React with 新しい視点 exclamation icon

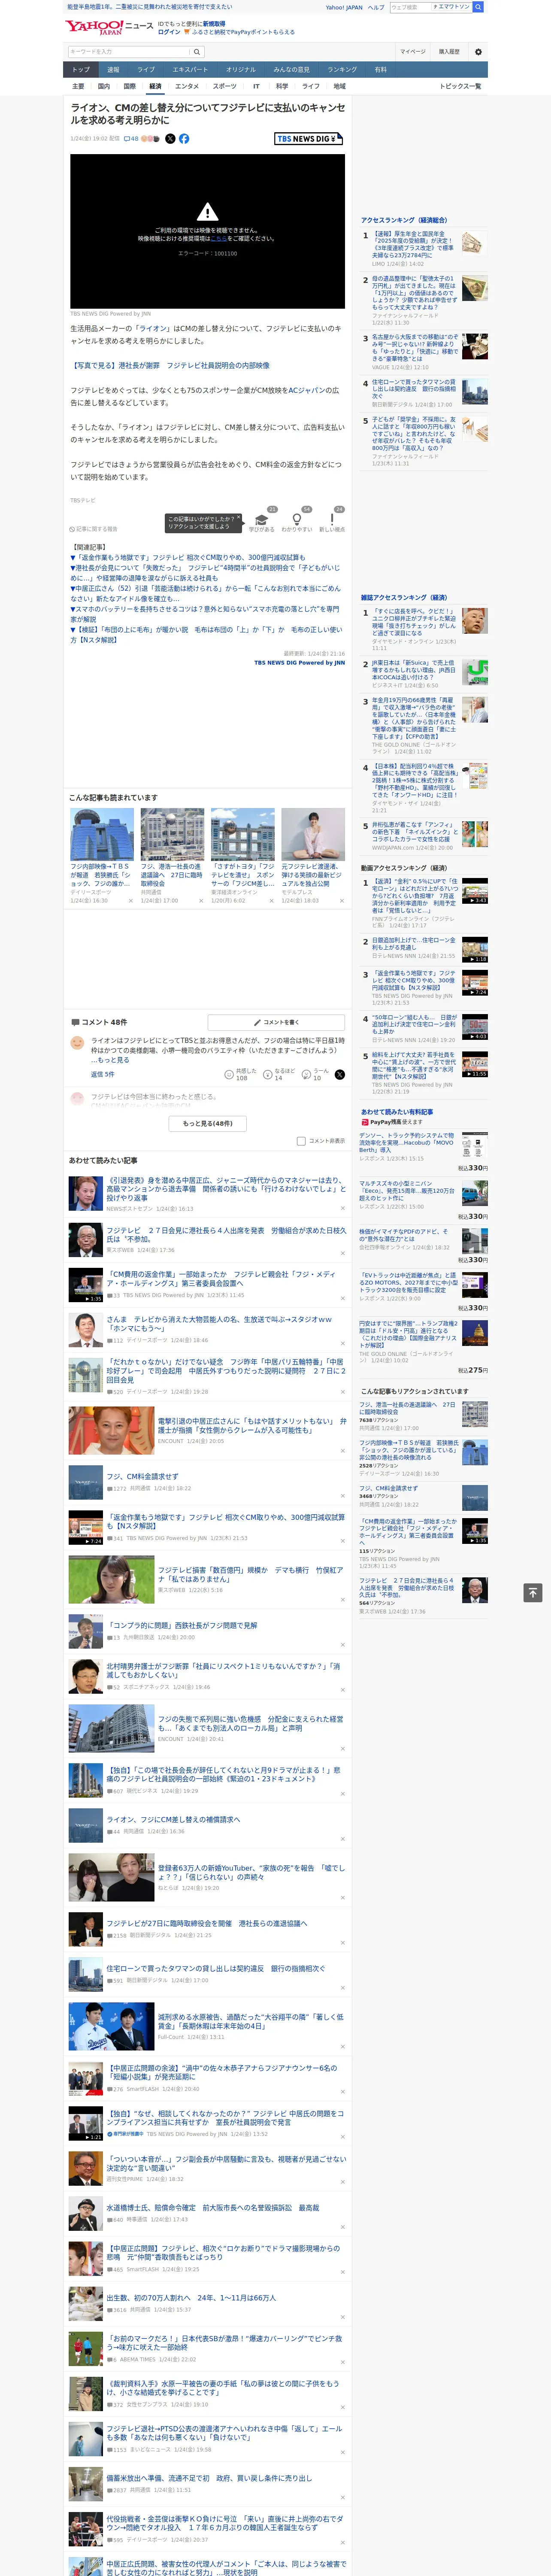click(x=332, y=519)
